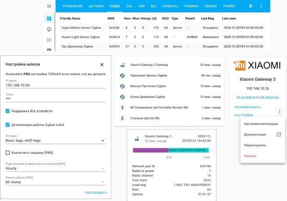Click the Last seen column header

(229, 19)
